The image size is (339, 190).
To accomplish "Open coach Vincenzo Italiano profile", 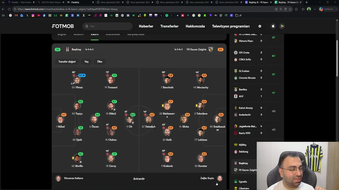I will (x=69, y=178).
